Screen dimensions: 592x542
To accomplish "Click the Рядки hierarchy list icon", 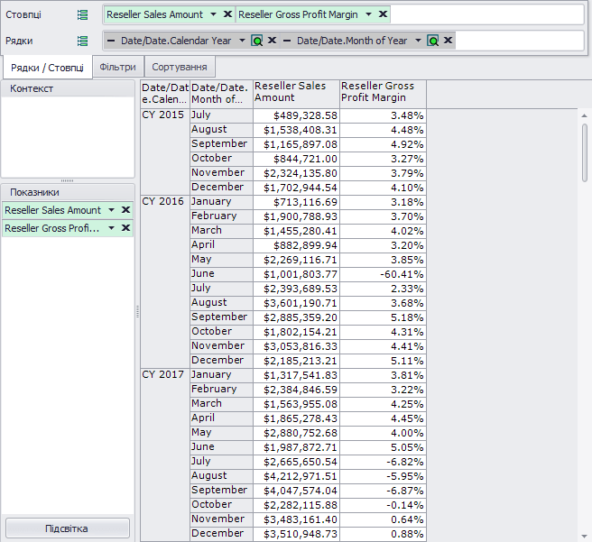I will click(x=82, y=41).
